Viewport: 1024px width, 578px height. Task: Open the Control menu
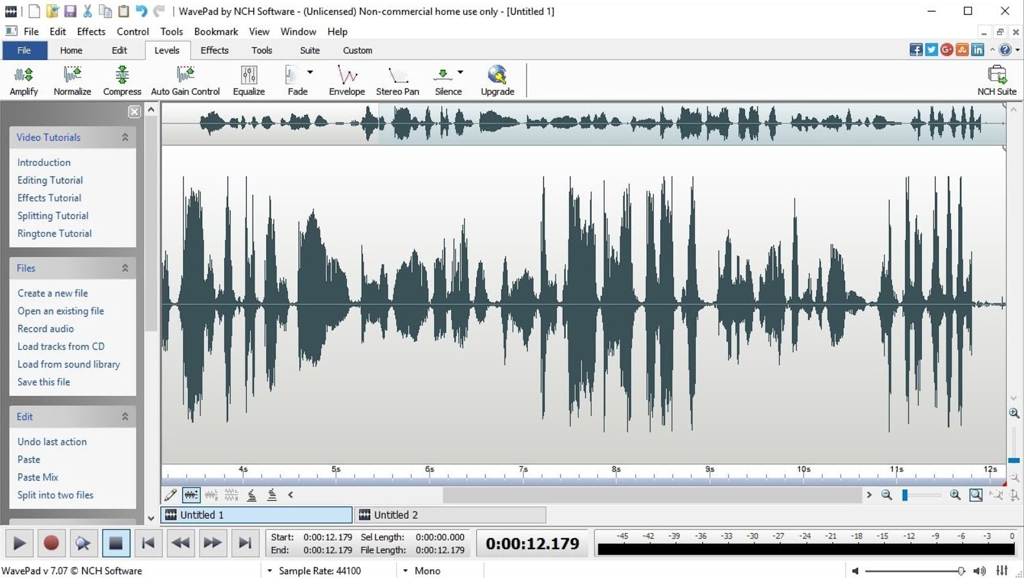[x=132, y=31]
